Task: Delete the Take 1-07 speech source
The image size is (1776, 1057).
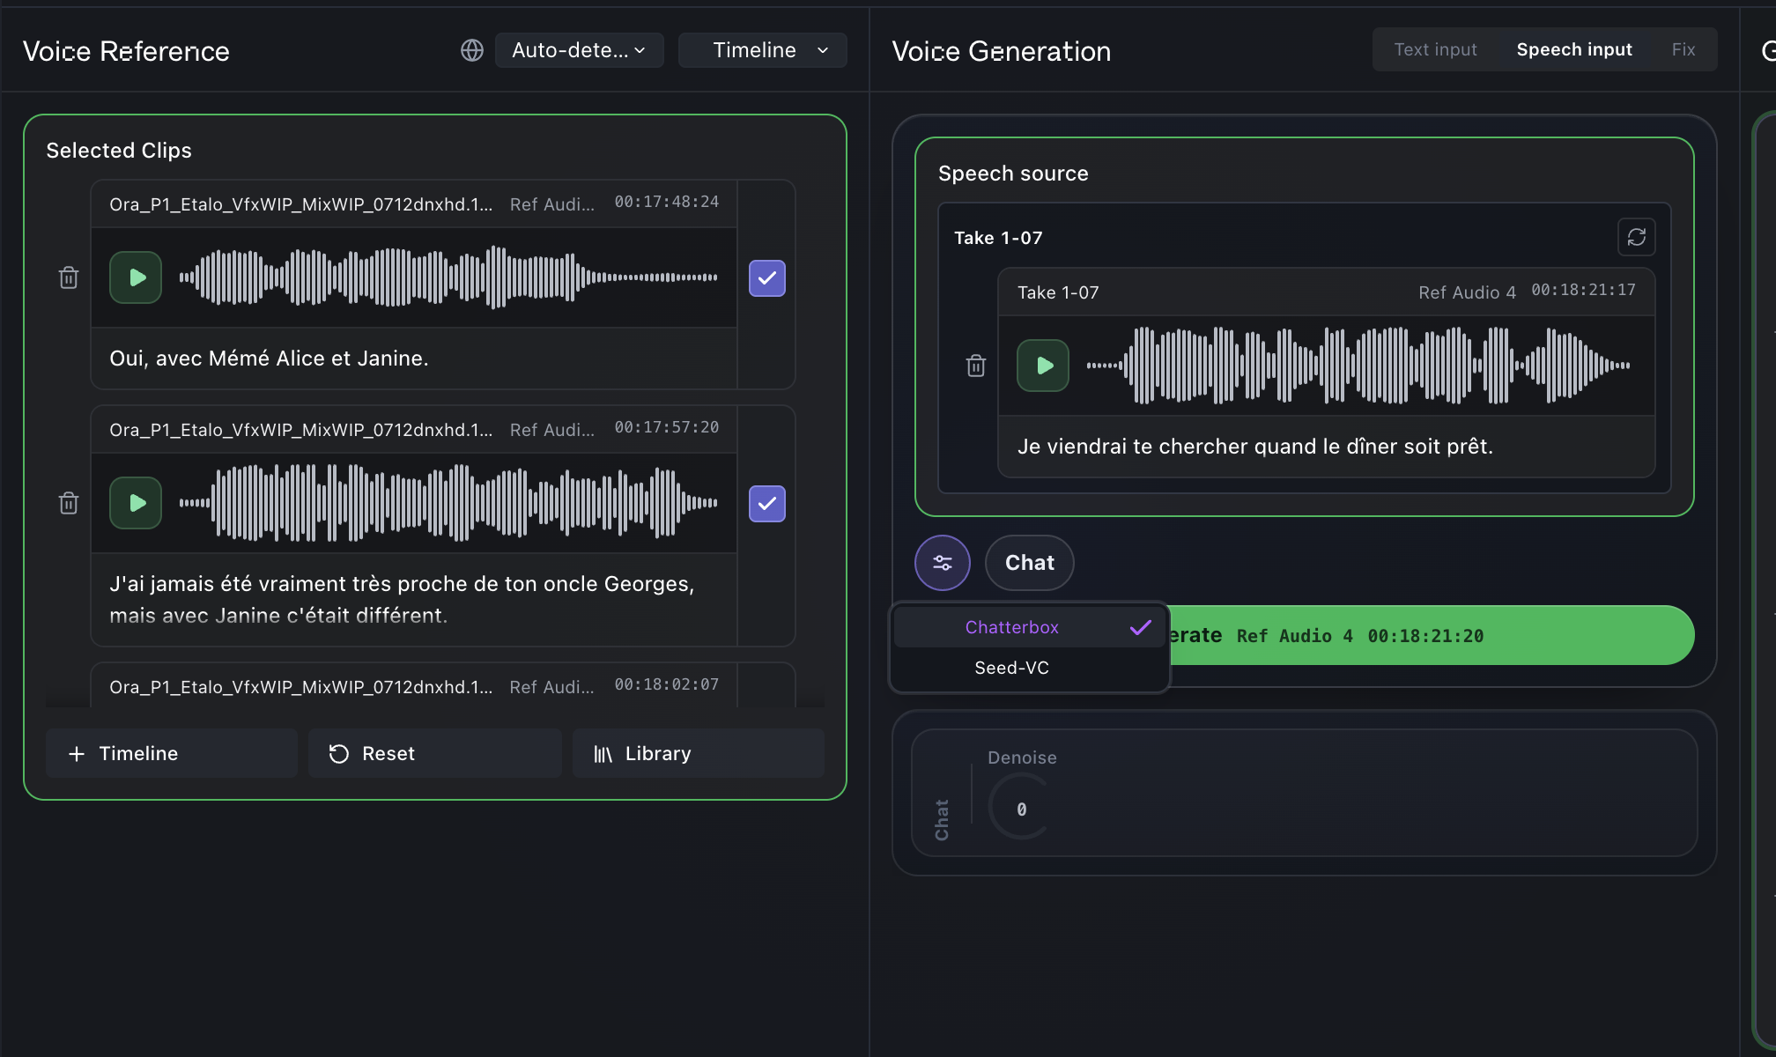Action: 976,366
